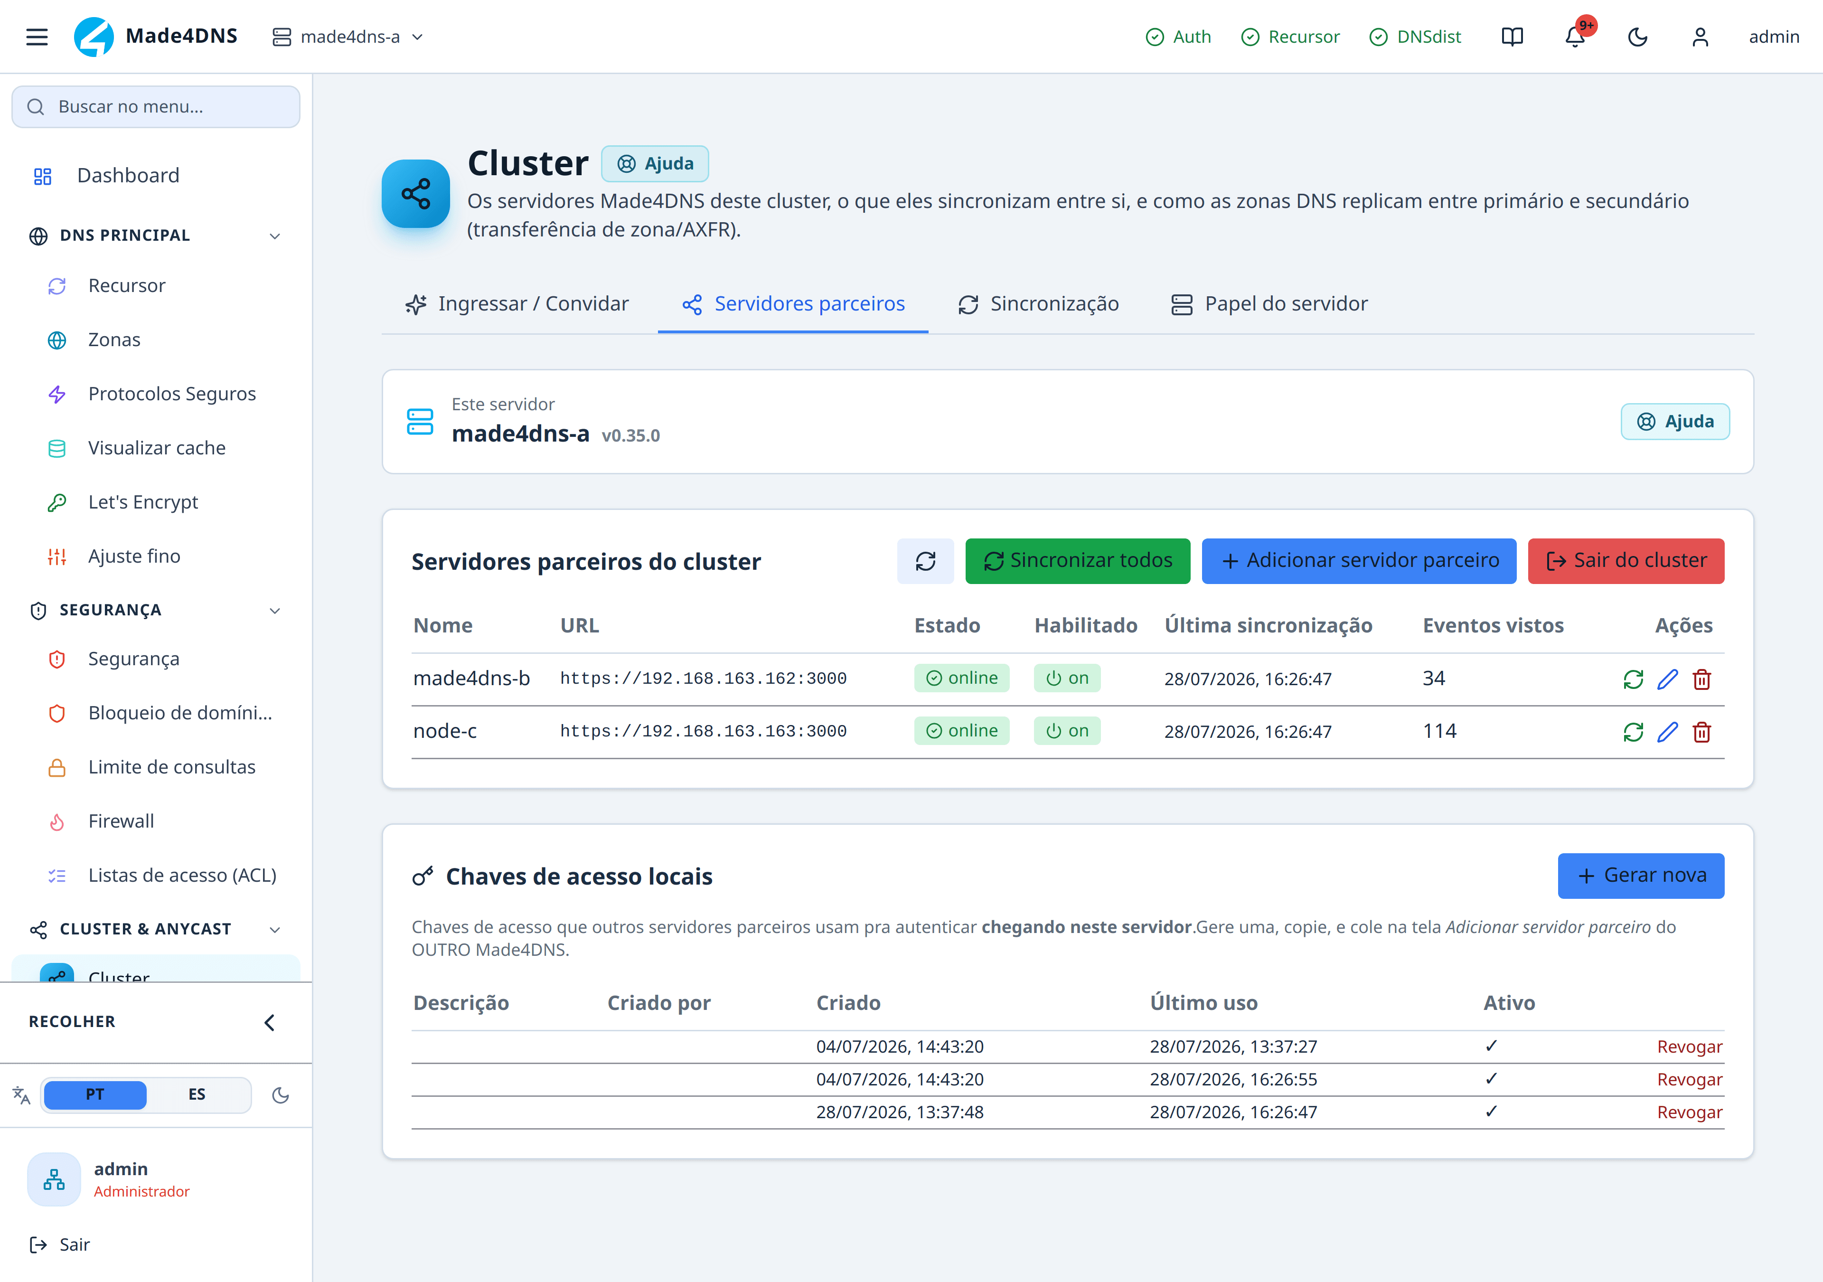1823x1282 pixels.
Task: Collapse the DNS PRINCIPAL section
Action: [x=156, y=236]
